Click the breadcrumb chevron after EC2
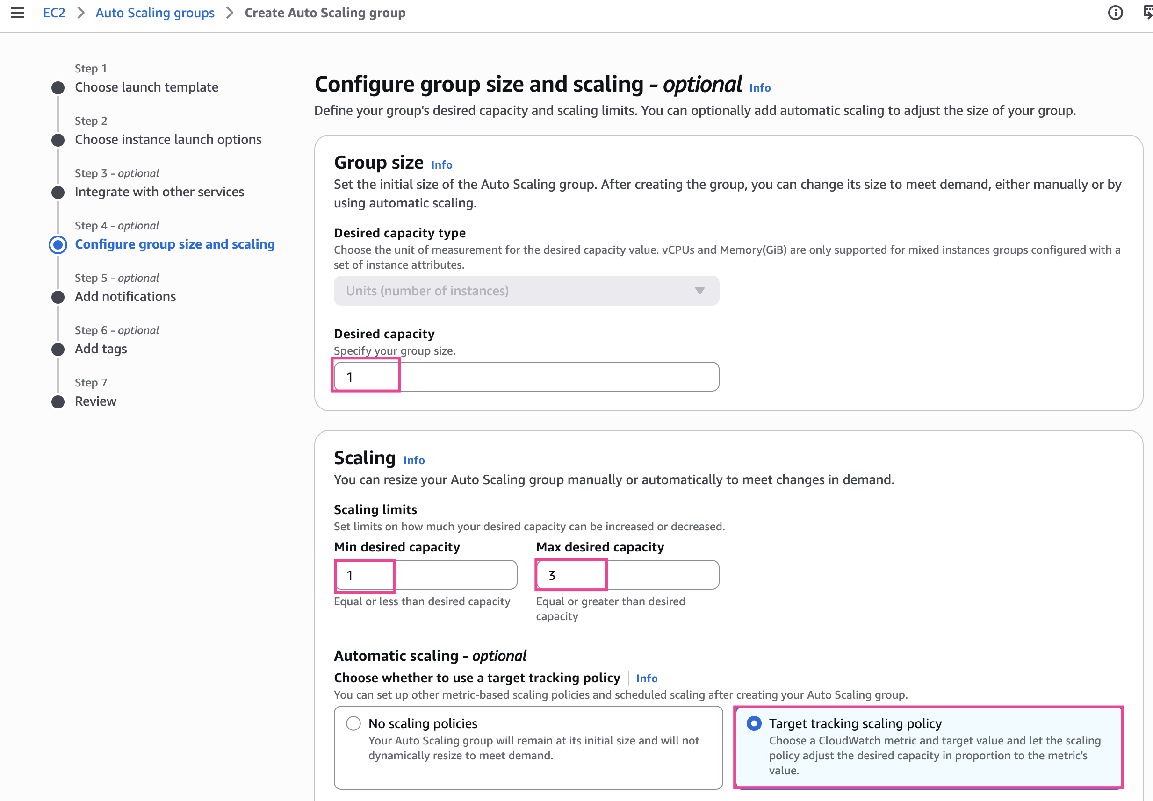The image size is (1153, 801). pyautogui.click(x=81, y=13)
